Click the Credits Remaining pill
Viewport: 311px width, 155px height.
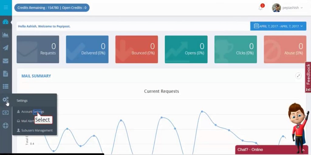coord(52,8)
